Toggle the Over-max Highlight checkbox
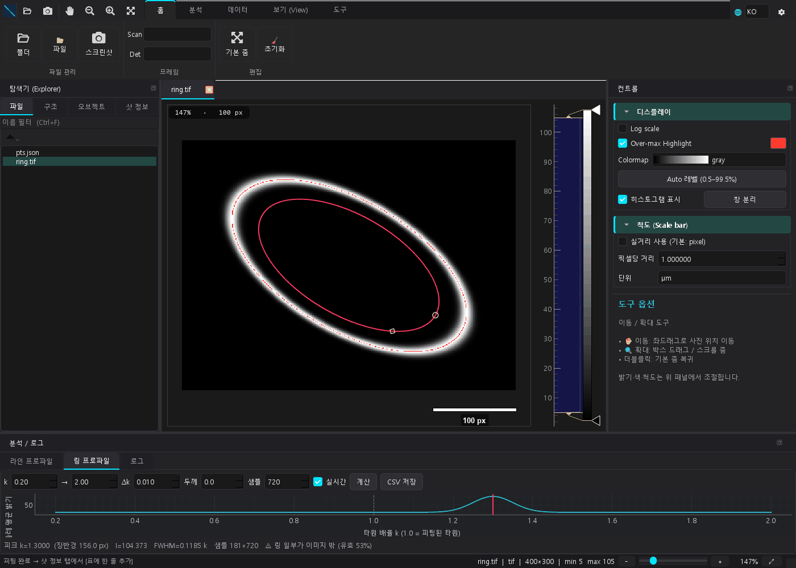Screen dimensions: 796x568 623,143
